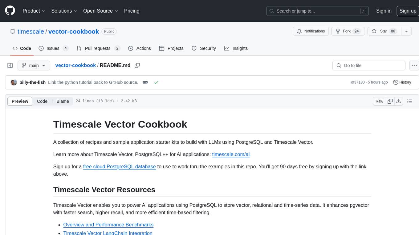Expand the file tree side panel
419x235 pixels.
click(10, 66)
